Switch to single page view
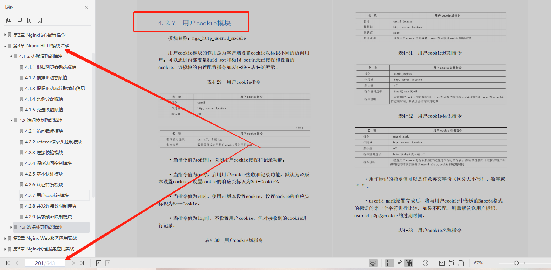 pos(399,263)
